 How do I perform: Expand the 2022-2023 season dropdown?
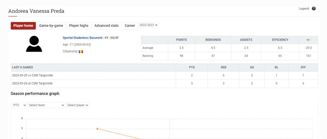point(148,25)
